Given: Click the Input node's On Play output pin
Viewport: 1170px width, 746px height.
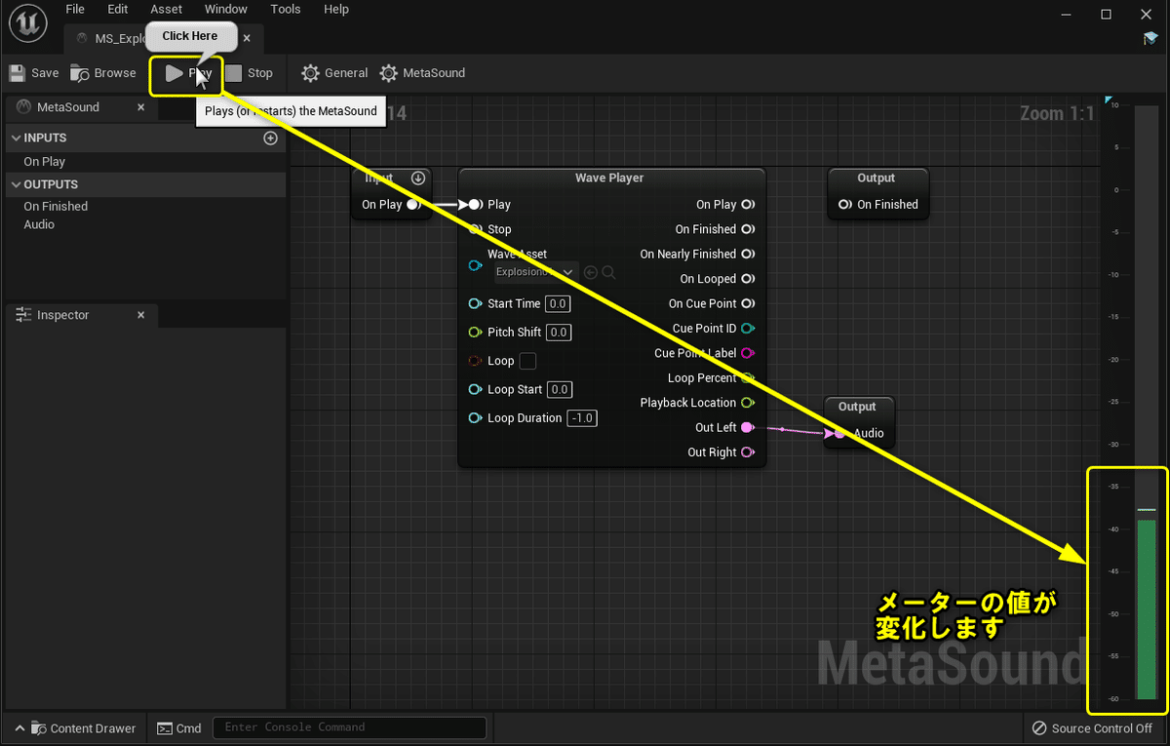Looking at the screenshot, I should 413,205.
